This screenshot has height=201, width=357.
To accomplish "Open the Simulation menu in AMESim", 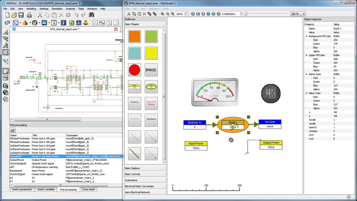I will [57, 9].
